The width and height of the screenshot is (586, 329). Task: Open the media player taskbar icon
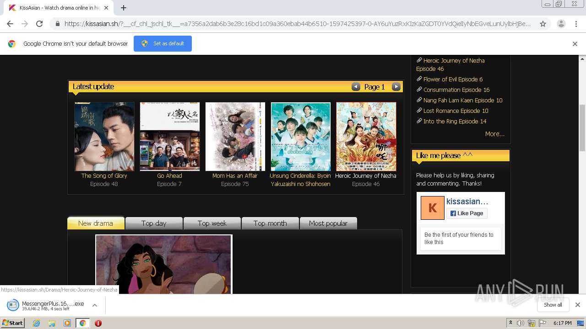tap(67, 323)
